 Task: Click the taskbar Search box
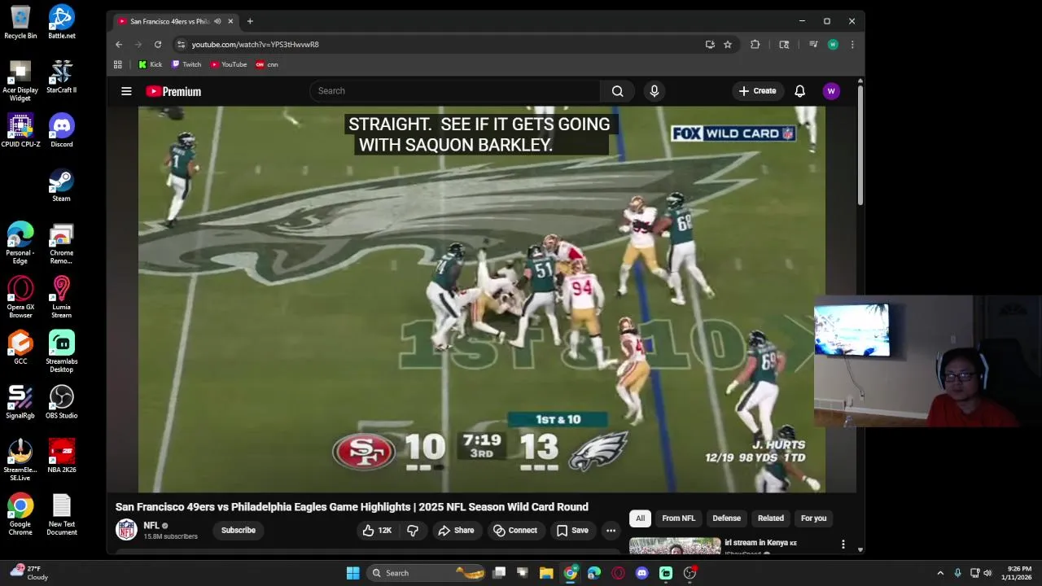pyautogui.click(x=427, y=573)
